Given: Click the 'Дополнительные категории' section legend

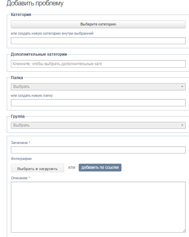Looking at the screenshot, I should tap(39, 54).
